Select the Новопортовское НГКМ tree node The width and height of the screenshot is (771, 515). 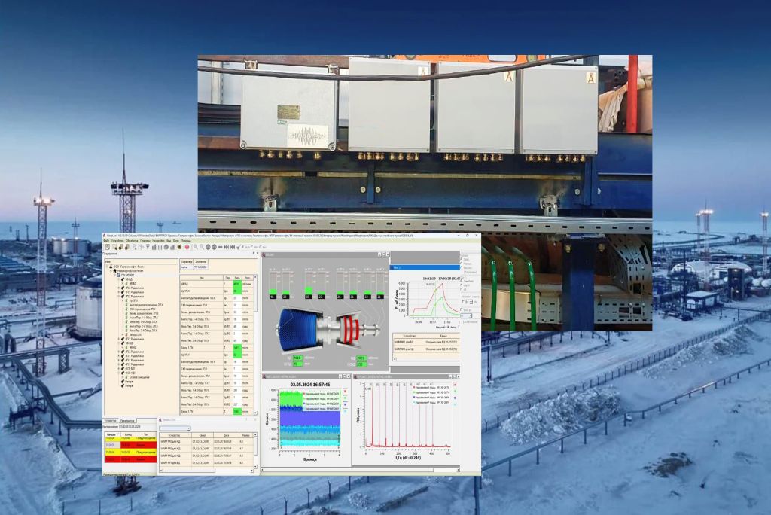click(128, 271)
